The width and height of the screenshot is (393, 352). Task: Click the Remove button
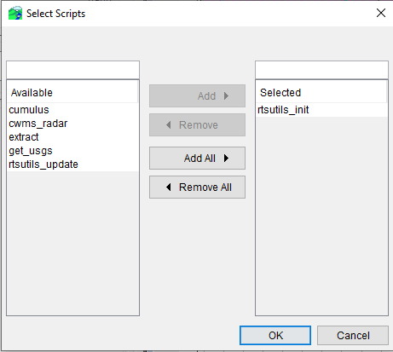tap(197, 125)
